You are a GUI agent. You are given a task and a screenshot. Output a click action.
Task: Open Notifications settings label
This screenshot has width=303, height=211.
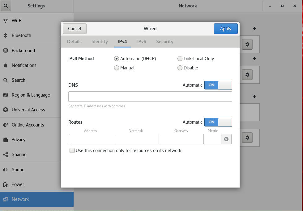tap(24, 66)
